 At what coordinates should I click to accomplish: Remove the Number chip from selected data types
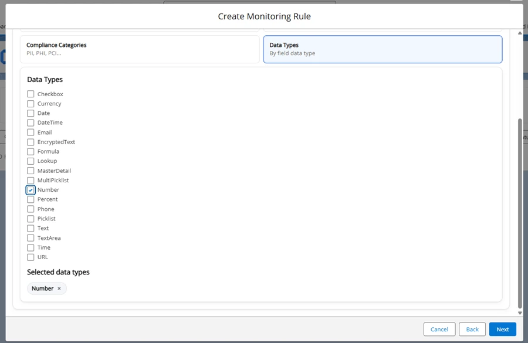(x=58, y=288)
